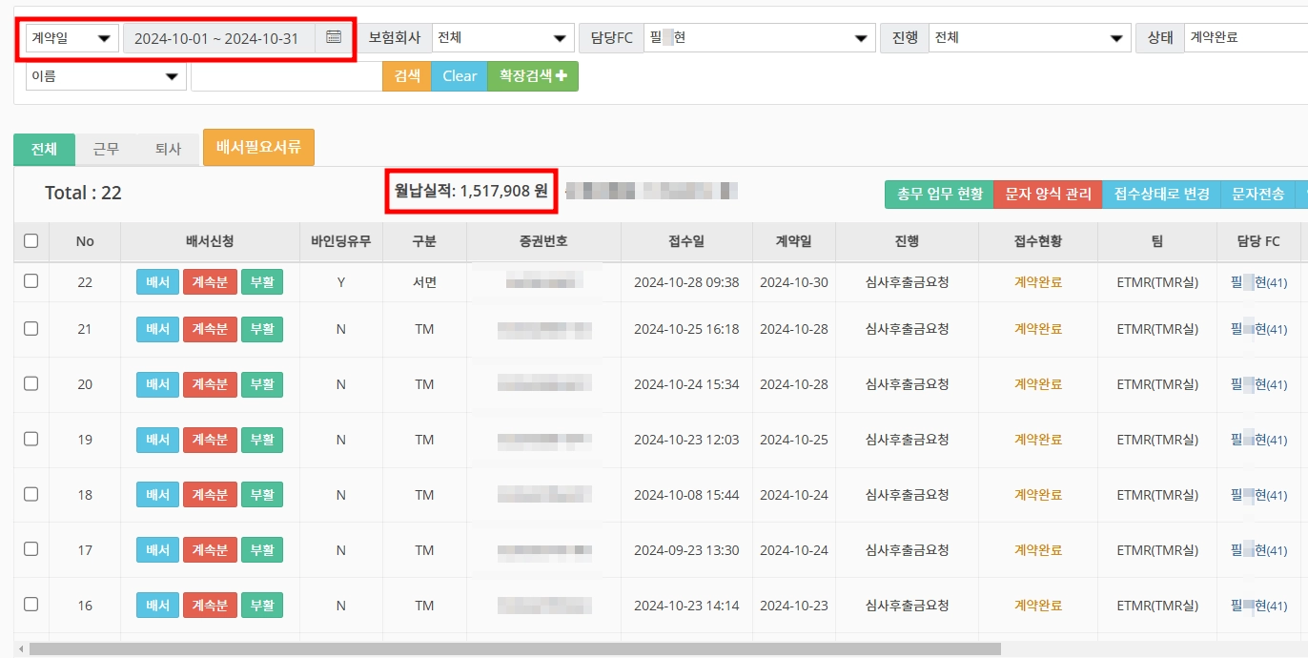1308x658 pixels.
Task: Switch to the 퇴사 tab
Action: pos(166,148)
